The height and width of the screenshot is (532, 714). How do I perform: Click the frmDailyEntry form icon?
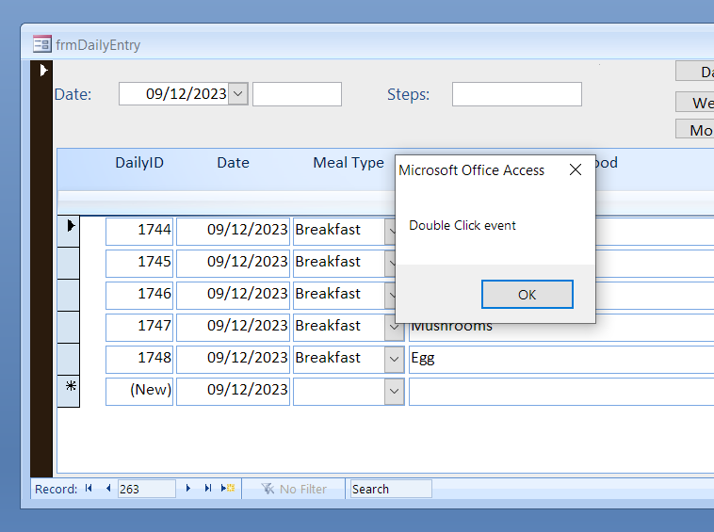coord(41,44)
